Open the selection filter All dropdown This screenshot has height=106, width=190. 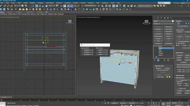coord(17,6)
